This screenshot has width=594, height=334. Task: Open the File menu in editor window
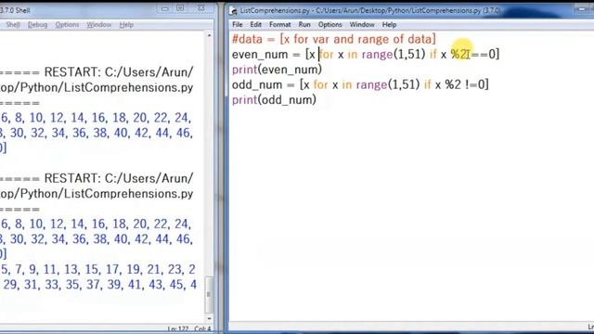coord(238,25)
